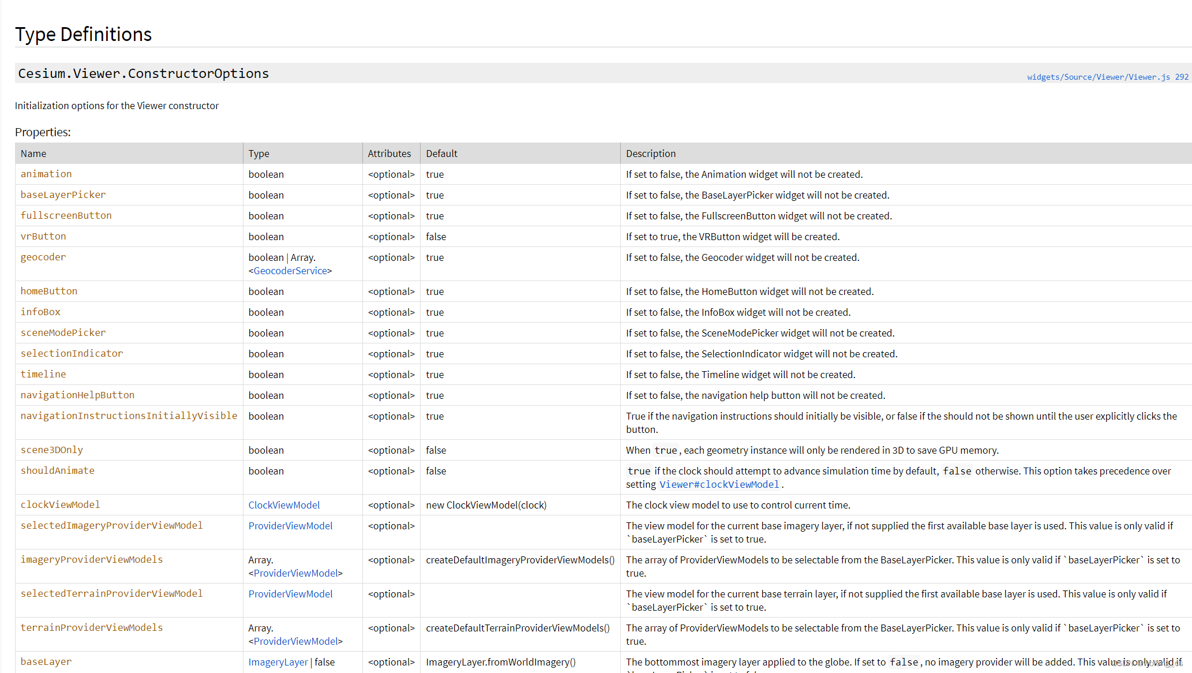Click the Attributes column header

click(x=389, y=154)
